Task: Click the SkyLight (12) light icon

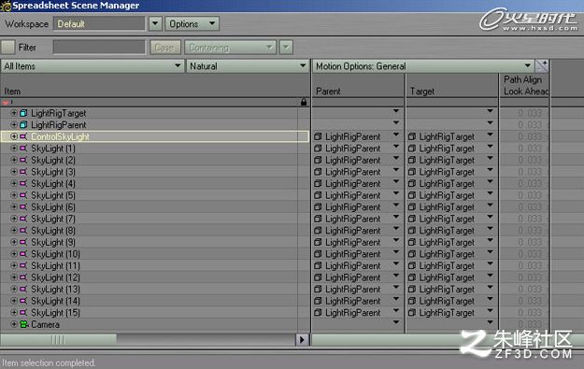Action: (x=23, y=277)
